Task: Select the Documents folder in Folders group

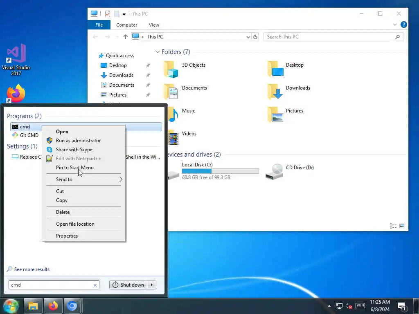Action: (185, 92)
